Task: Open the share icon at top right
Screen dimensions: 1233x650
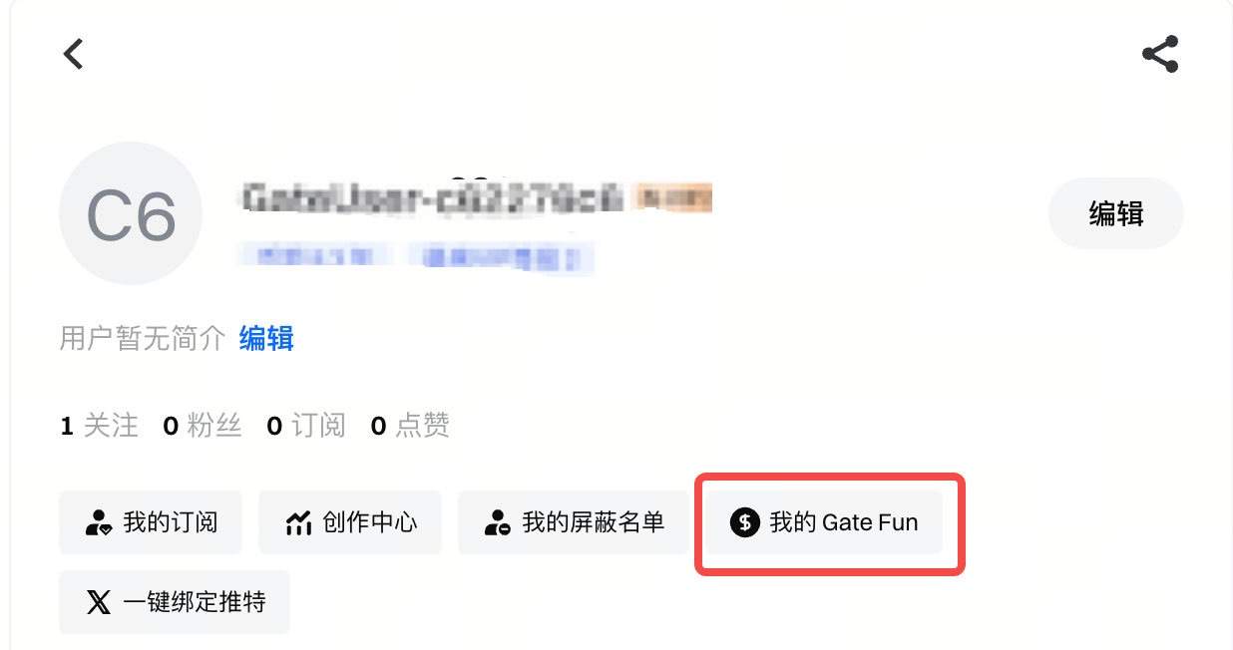Action: click(1160, 54)
